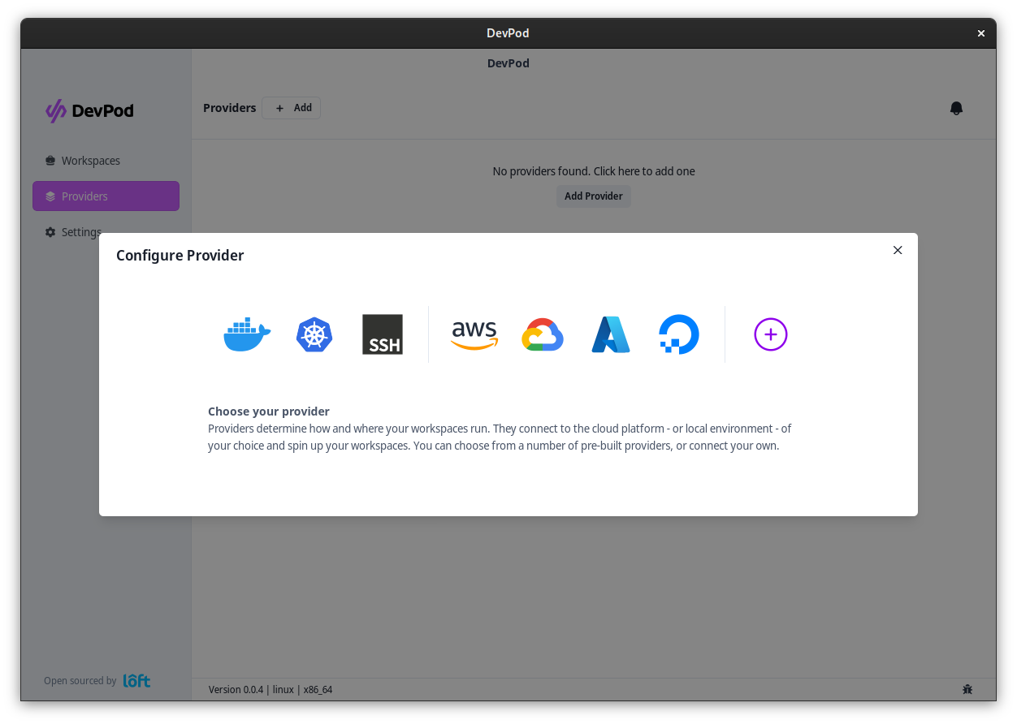Close the Configure Provider dialog
The height and width of the screenshot is (724, 1017).
tap(898, 250)
